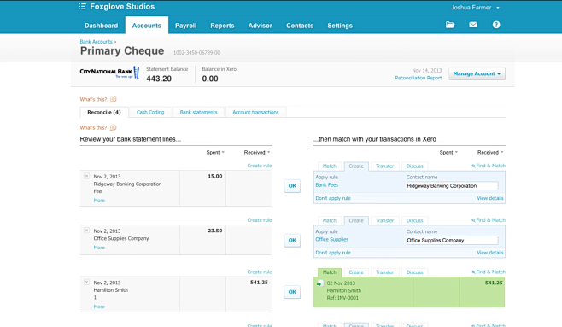Click Don't apply rule for Office Supplies
The width and height of the screenshot is (562, 327).
(x=333, y=253)
